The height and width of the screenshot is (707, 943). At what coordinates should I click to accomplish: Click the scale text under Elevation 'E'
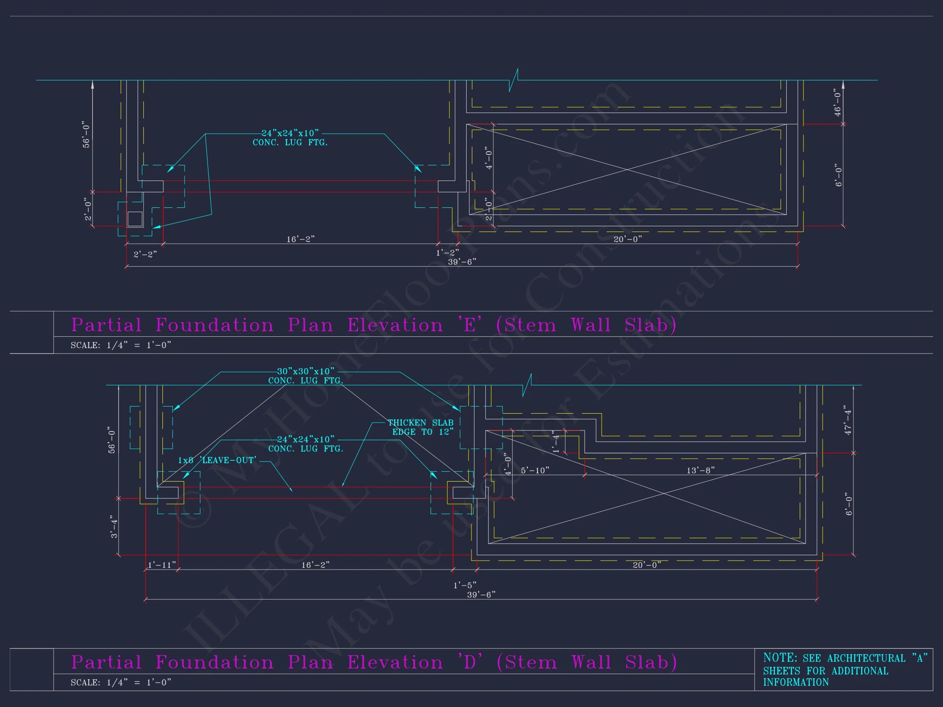pyautogui.click(x=121, y=345)
